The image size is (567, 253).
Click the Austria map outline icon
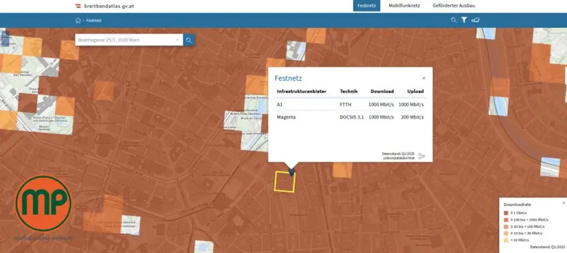tap(476, 20)
